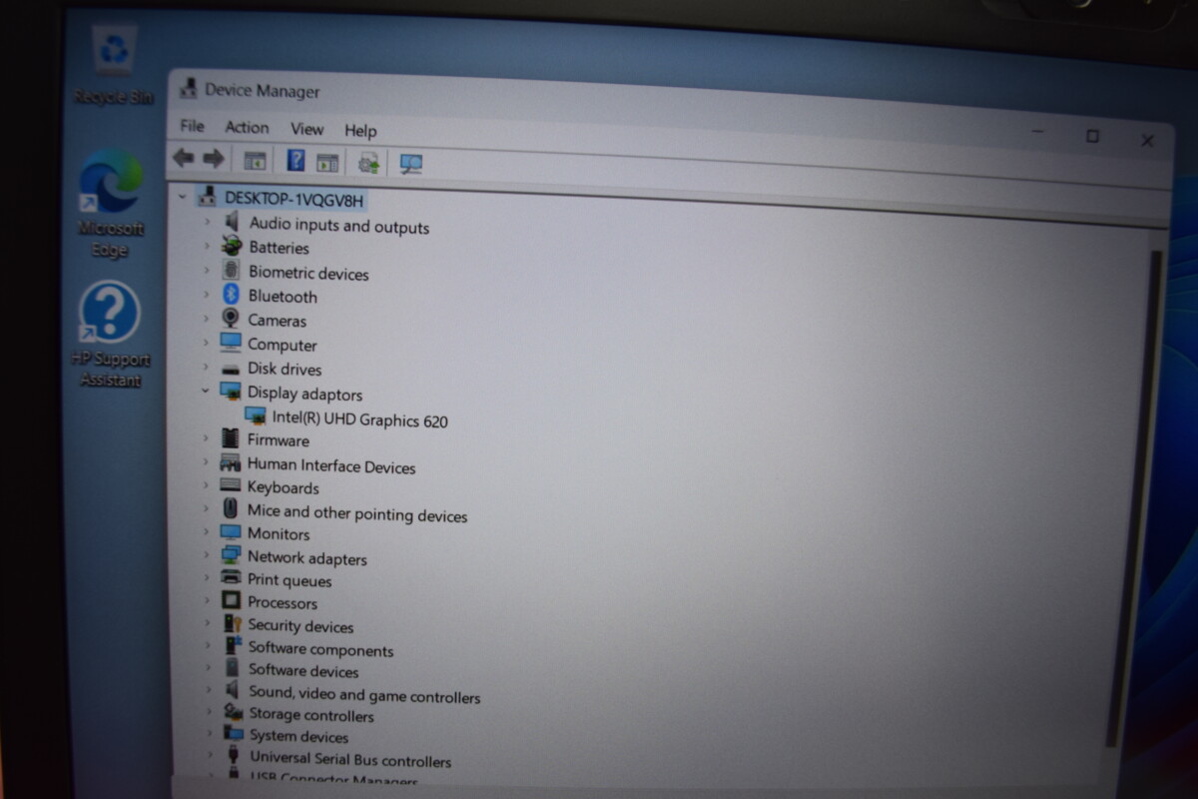Click the Network adapters icon

point(231,556)
